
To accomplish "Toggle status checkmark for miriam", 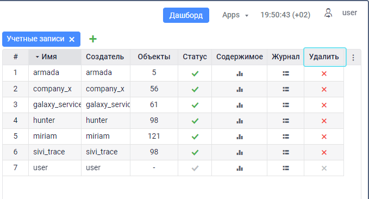I will coord(195,136).
